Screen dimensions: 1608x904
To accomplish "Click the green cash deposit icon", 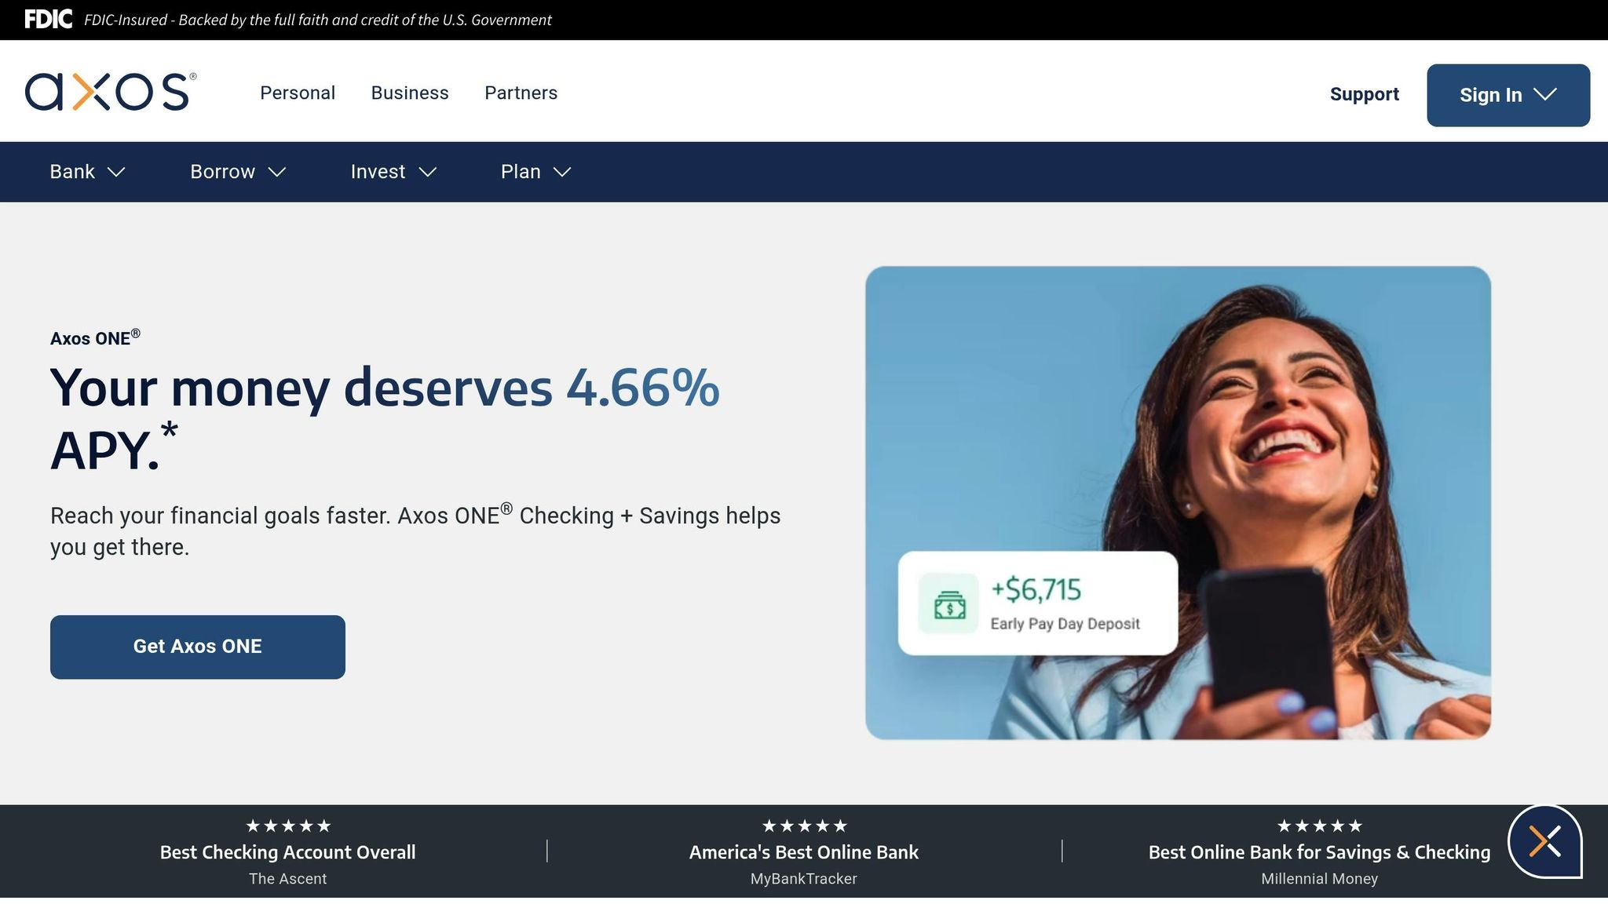I will pyautogui.click(x=949, y=603).
